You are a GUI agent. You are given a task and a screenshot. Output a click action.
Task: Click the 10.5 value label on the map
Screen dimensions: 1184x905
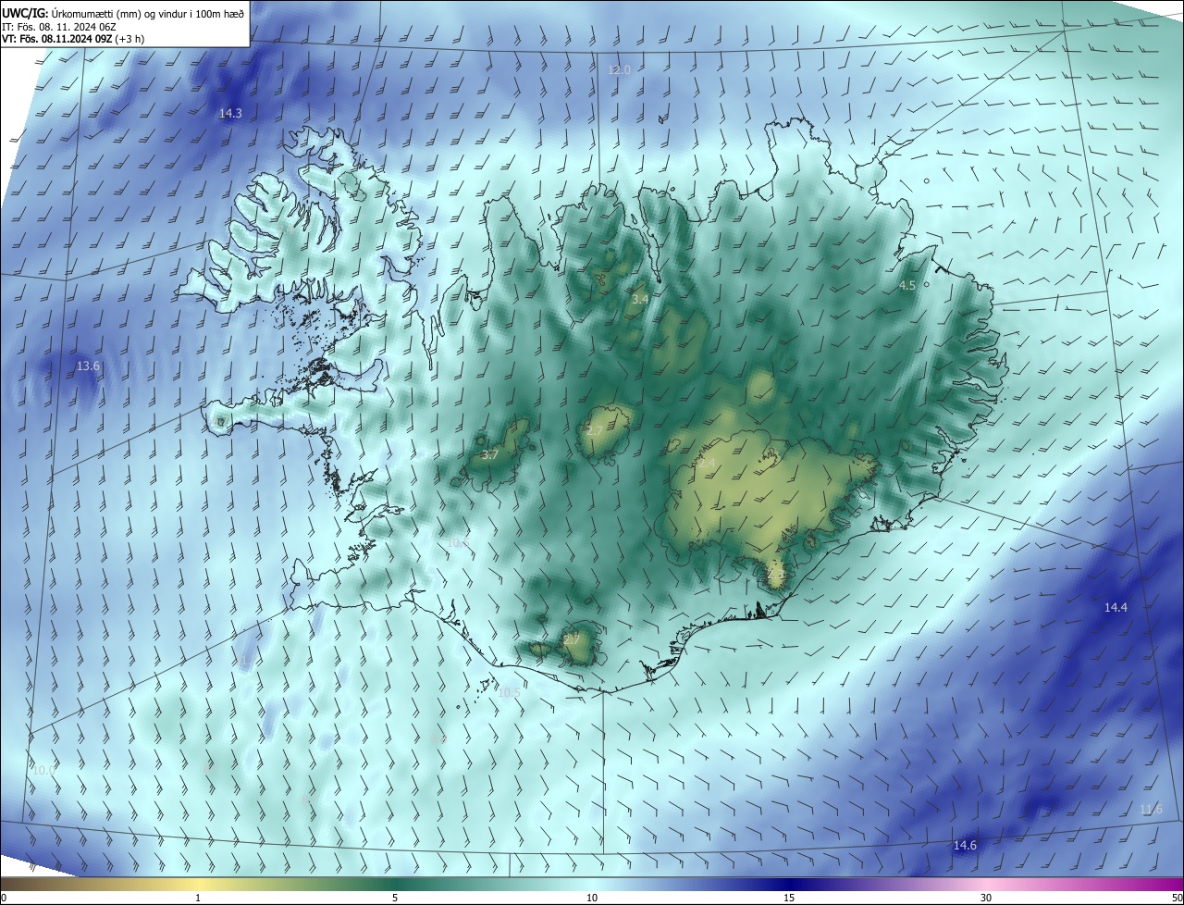tap(509, 693)
